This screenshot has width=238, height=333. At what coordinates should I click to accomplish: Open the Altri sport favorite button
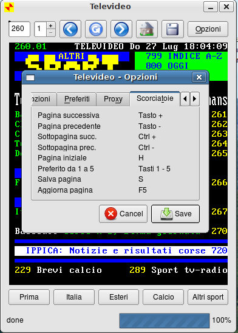208,297
